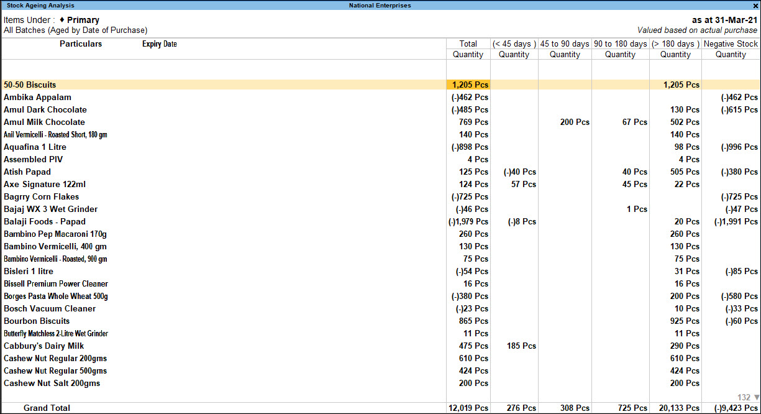
Task: Click the 45 to 90 days column header
Action: (564, 44)
